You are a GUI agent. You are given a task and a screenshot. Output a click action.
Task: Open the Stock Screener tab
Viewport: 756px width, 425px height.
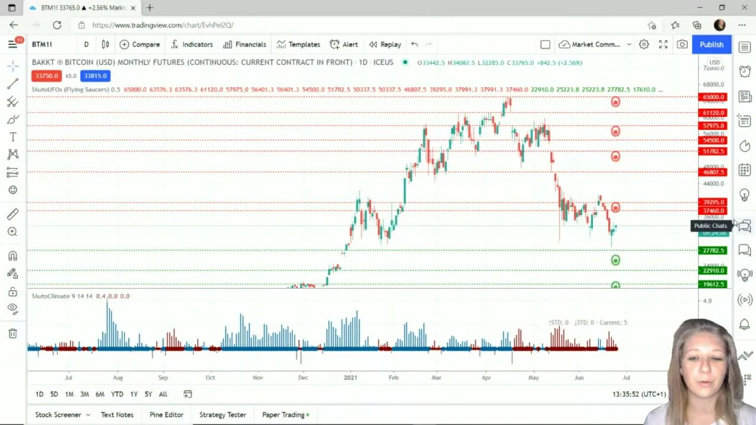click(58, 415)
